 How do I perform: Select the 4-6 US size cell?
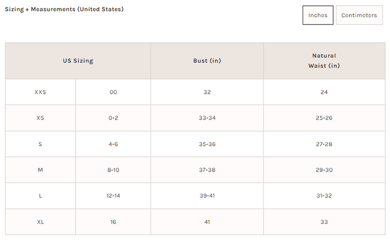(x=113, y=144)
